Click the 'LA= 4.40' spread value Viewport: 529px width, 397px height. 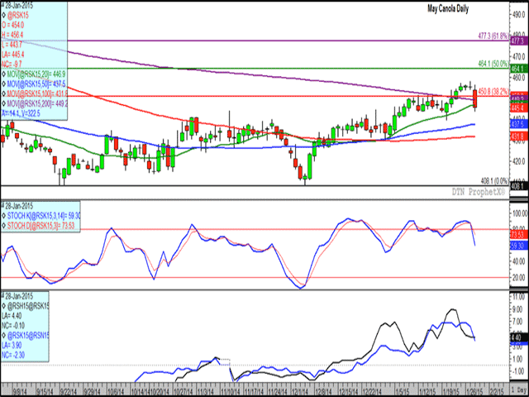coord(12,316)
